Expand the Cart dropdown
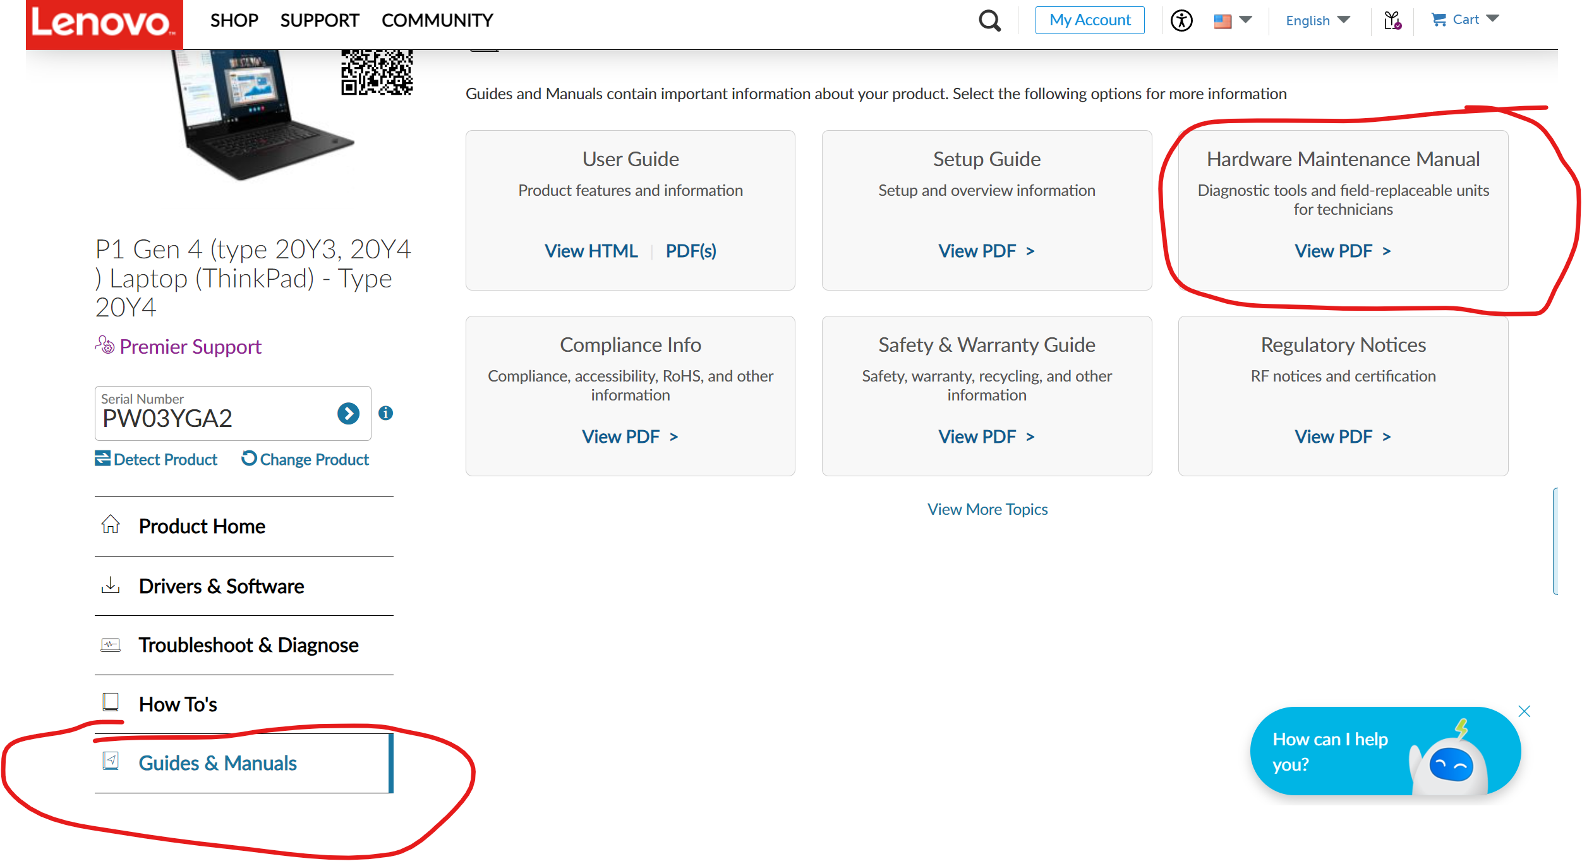 [1464, 20]
